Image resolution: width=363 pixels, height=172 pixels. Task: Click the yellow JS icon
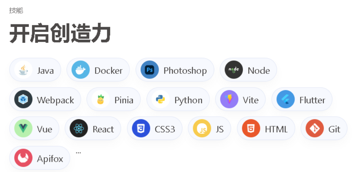click(202, 128)
